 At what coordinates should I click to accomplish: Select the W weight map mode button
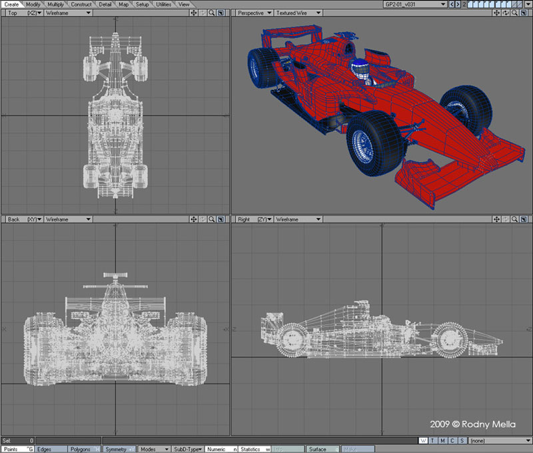424,440
